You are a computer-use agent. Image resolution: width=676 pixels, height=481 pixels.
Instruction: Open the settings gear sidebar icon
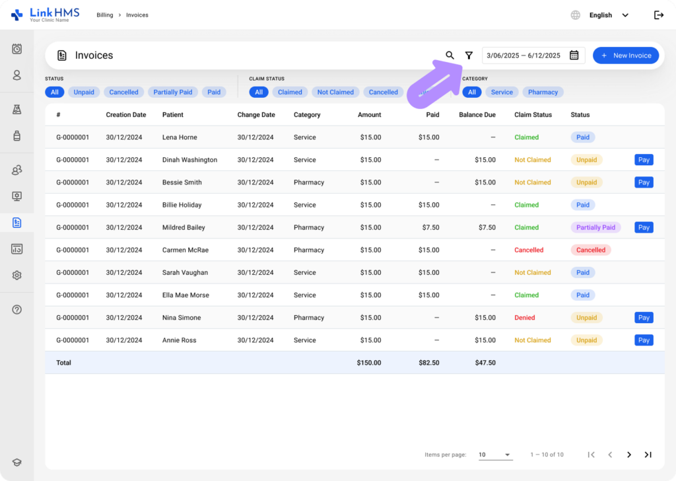coord(17,276)
